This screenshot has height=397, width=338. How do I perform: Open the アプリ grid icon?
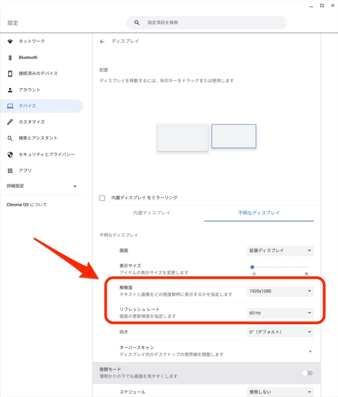pos(10,171)
